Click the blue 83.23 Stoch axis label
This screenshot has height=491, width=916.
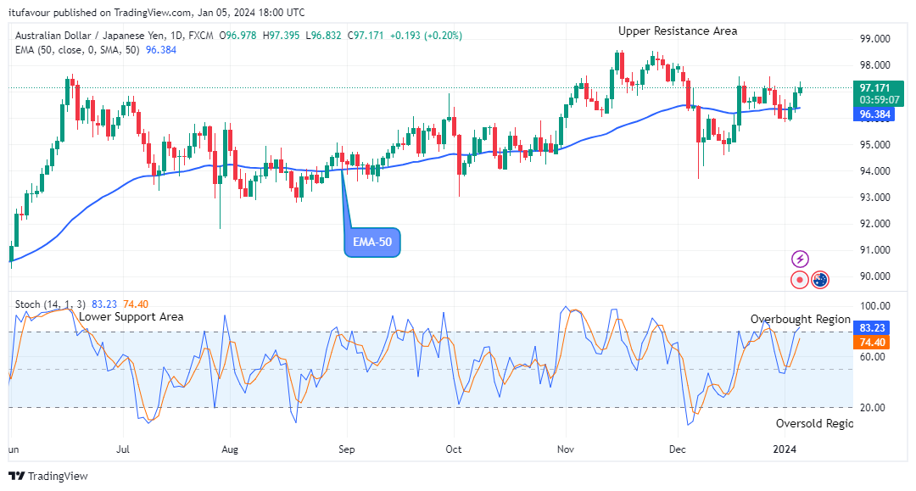pos(874,327)
